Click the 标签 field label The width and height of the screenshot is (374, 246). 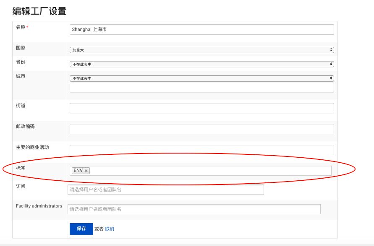(21, 168)
